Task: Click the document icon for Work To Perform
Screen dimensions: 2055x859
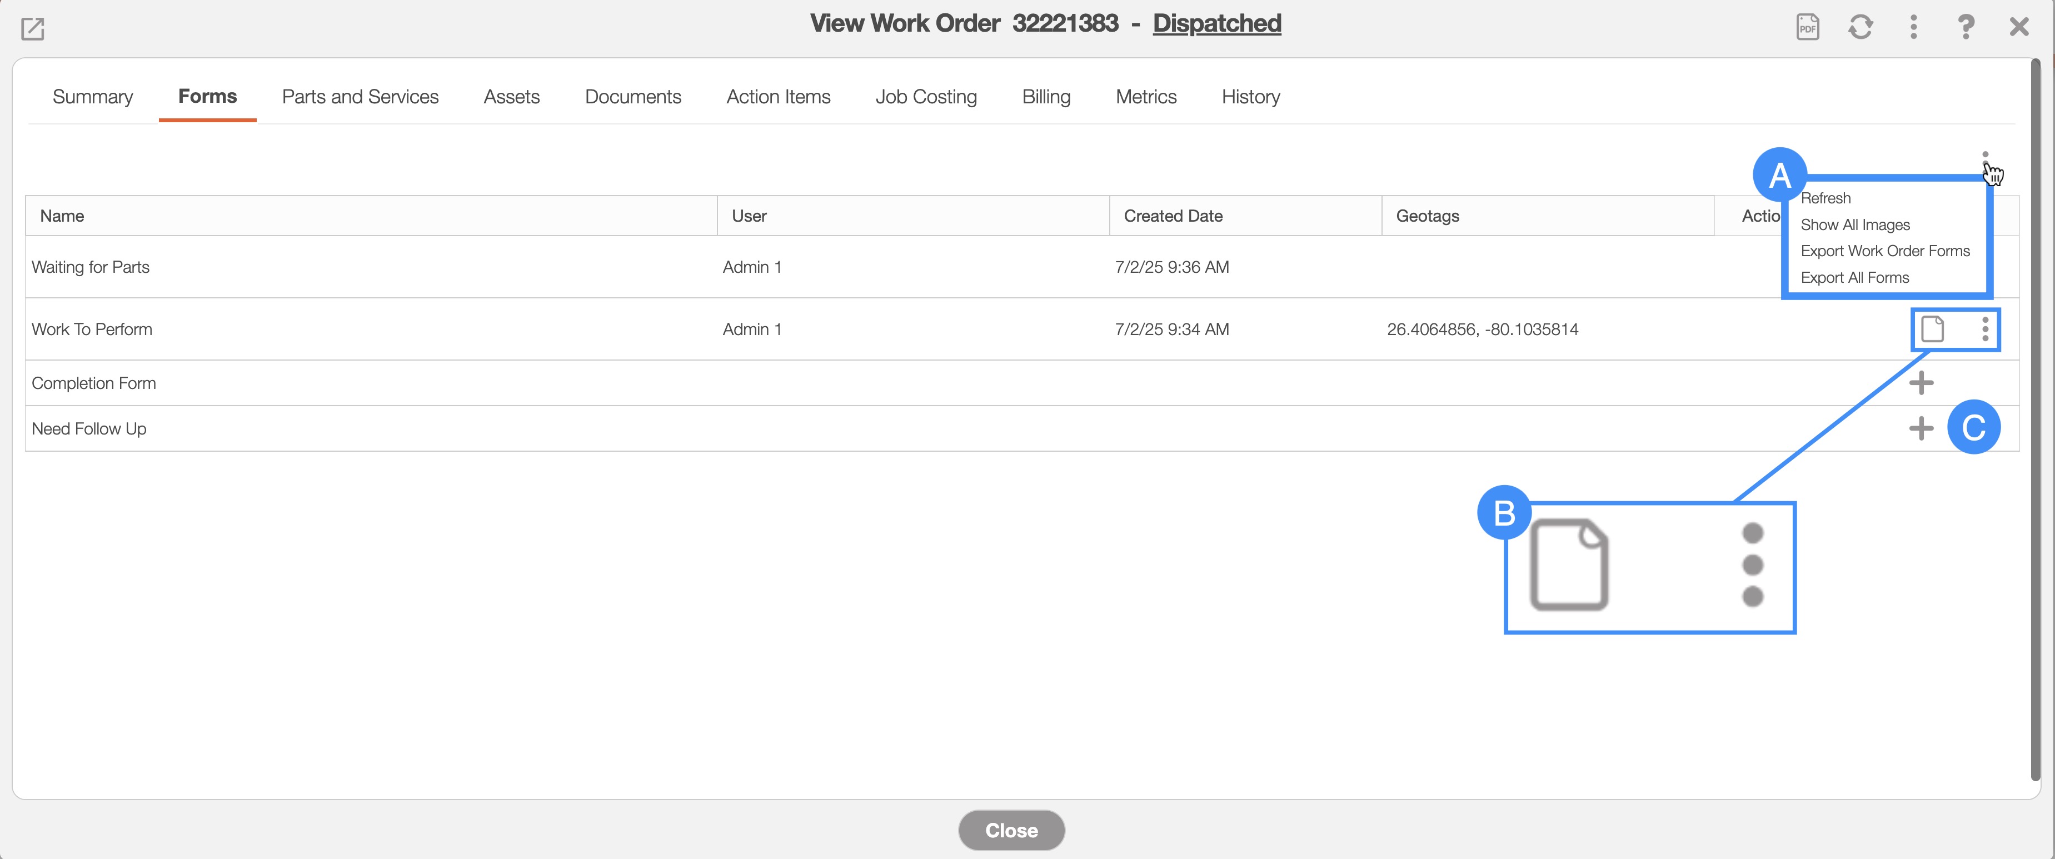Action: 1932,328
